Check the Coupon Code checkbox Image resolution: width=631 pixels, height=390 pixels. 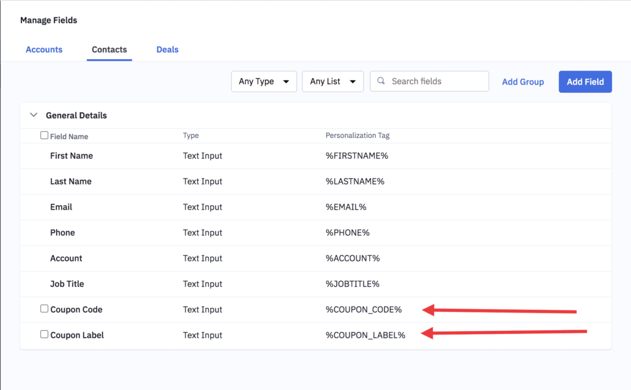(44, 309)
